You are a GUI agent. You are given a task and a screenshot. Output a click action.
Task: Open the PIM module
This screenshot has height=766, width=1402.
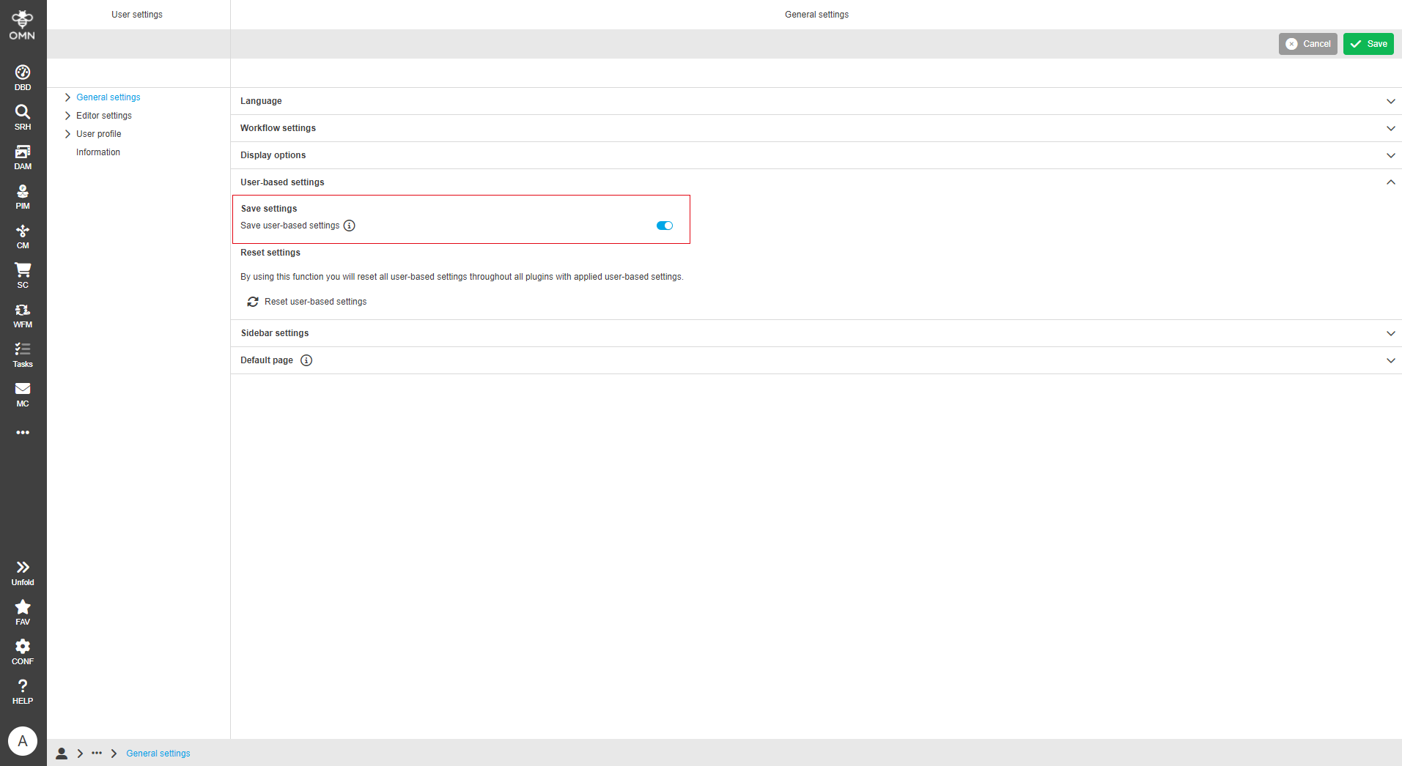[x=22, y=196]
